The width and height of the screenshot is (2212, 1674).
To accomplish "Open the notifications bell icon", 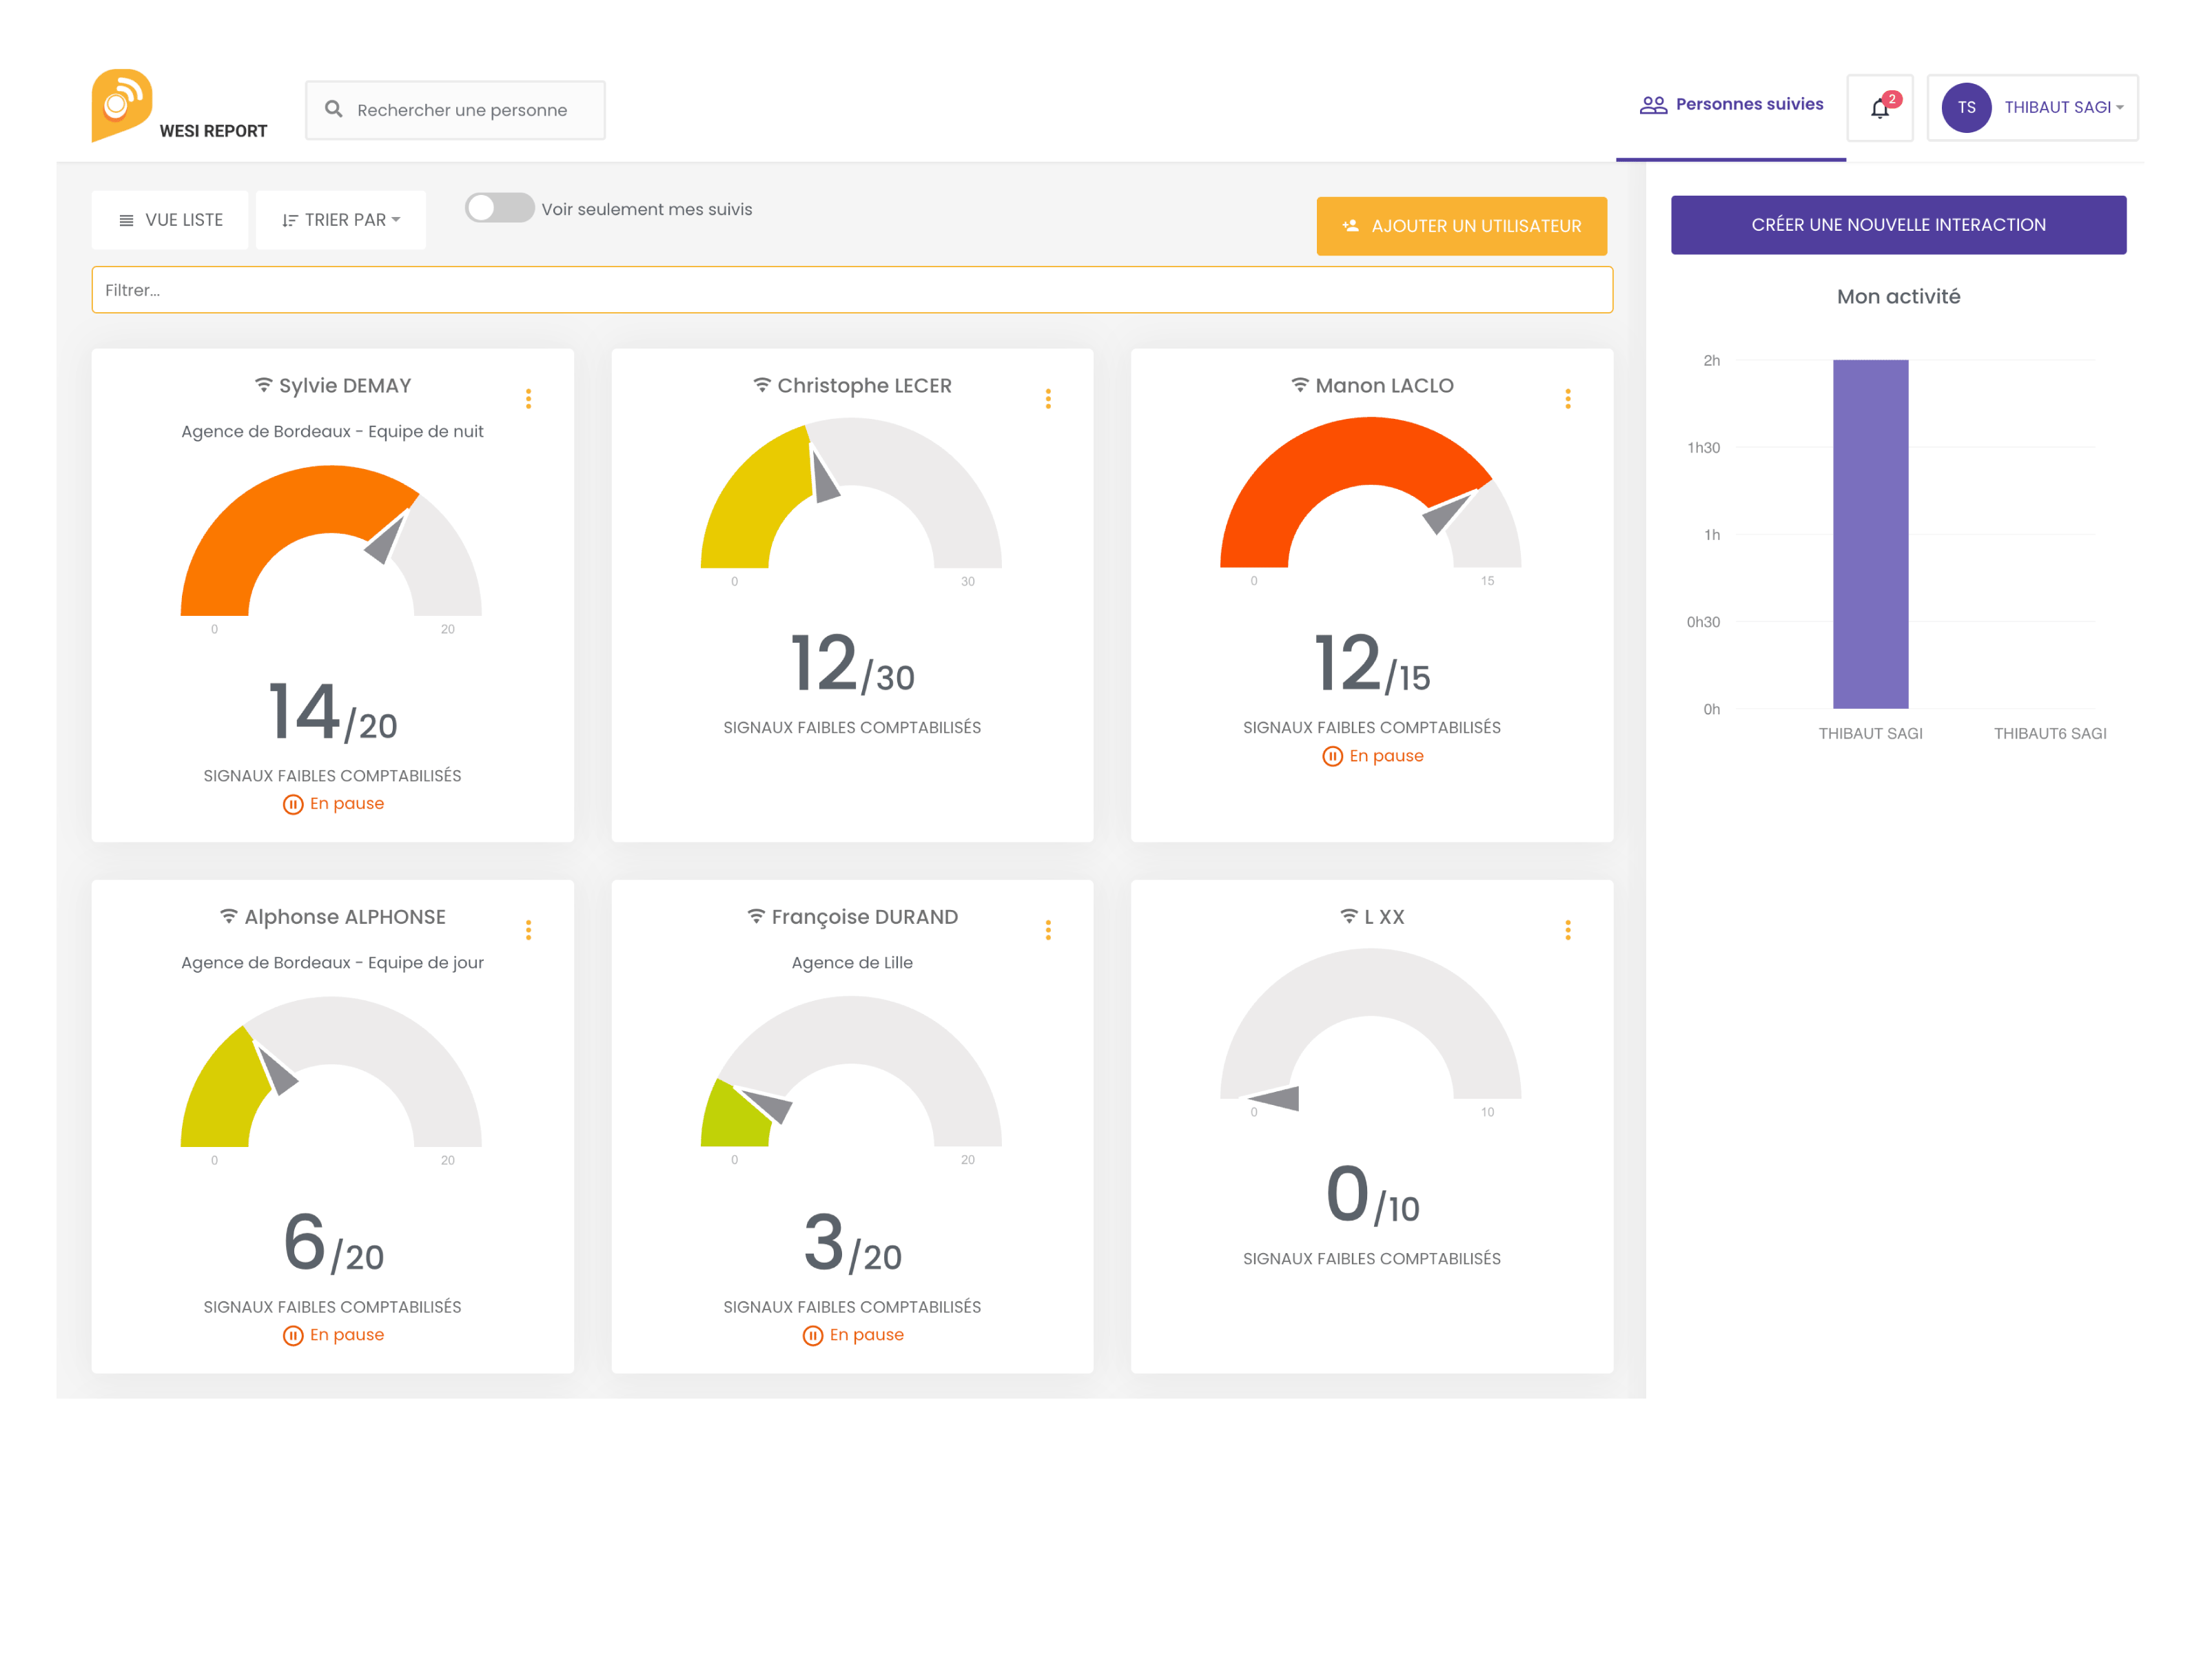I will pyautogui.click(x=1879, y=108).
